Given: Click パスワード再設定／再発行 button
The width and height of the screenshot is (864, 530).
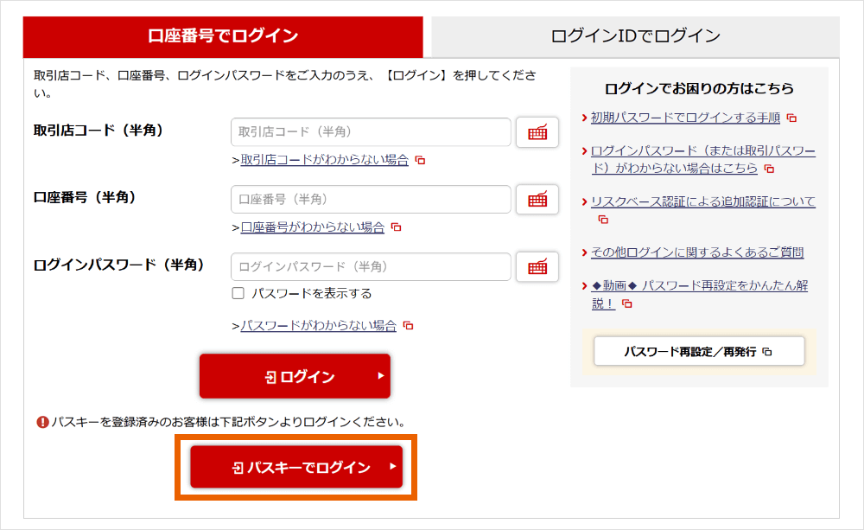Looking at the screenshot, I should pyautogui.click(x=698, y=352).
